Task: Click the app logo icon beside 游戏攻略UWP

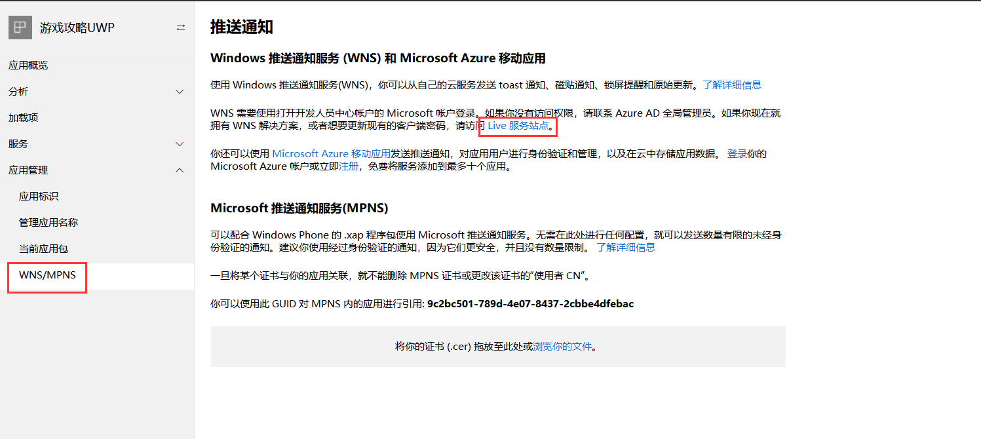Action: click(20, 28)
